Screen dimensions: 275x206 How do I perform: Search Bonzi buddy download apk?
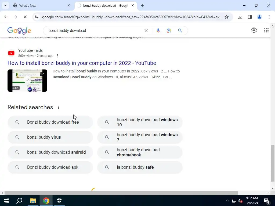pyautogui.click(x=50, y=167)
